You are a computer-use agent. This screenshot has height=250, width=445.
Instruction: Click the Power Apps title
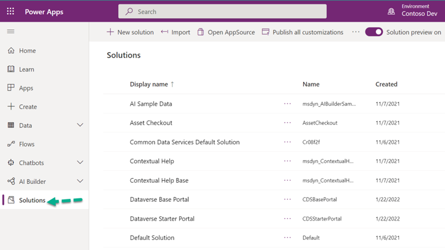tap(44, 12)
